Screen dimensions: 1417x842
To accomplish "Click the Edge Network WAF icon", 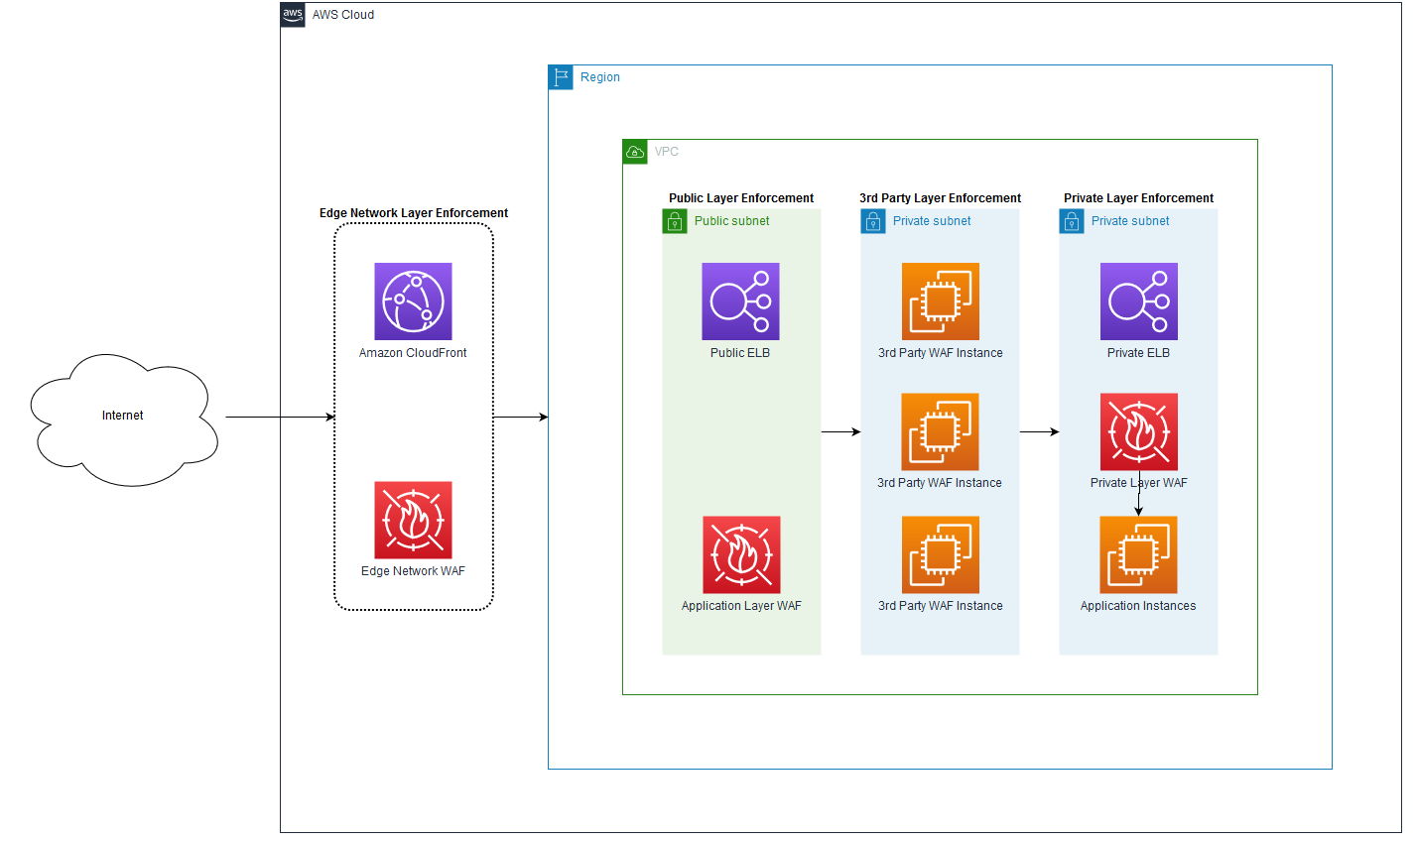I will (x=413, y=520).
